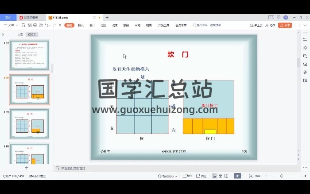Open the location pin icon in right sidebar
The width and height of the screenshot is (310, 194).
(x=305, y=72)
